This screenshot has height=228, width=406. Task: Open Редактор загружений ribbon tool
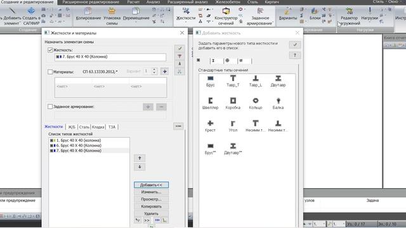(x=349, y=16)
